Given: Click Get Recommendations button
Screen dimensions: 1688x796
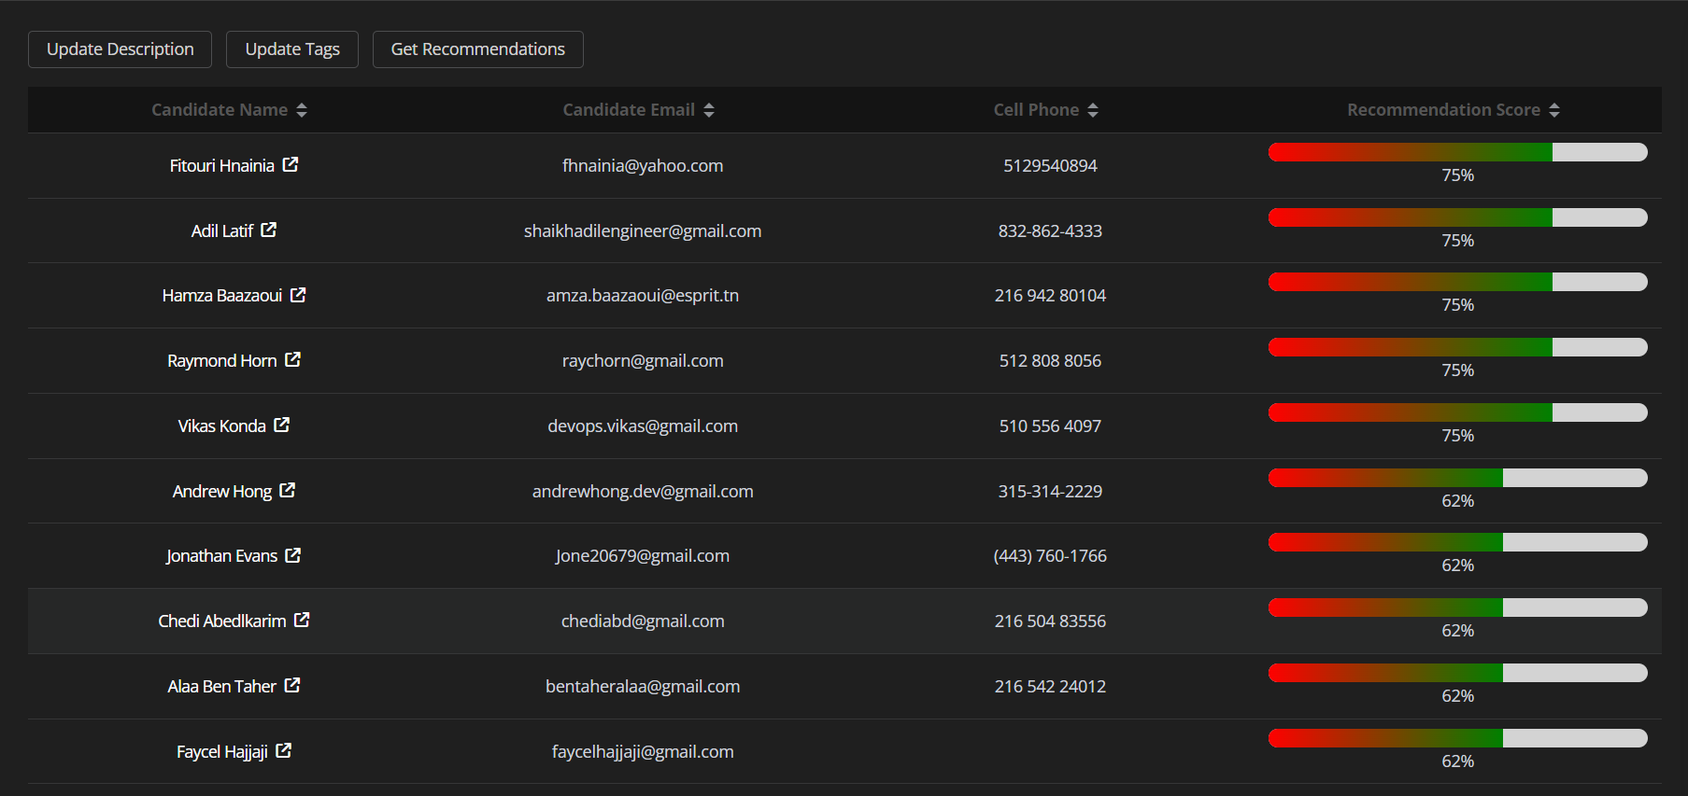Looking at the screenshot, I should coord(477,49).
